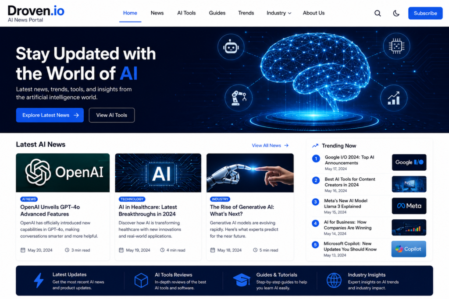Click the cube AI Tools Reviews icon
The width and height of the screenshot is (449, 299).
pos(141,281)
